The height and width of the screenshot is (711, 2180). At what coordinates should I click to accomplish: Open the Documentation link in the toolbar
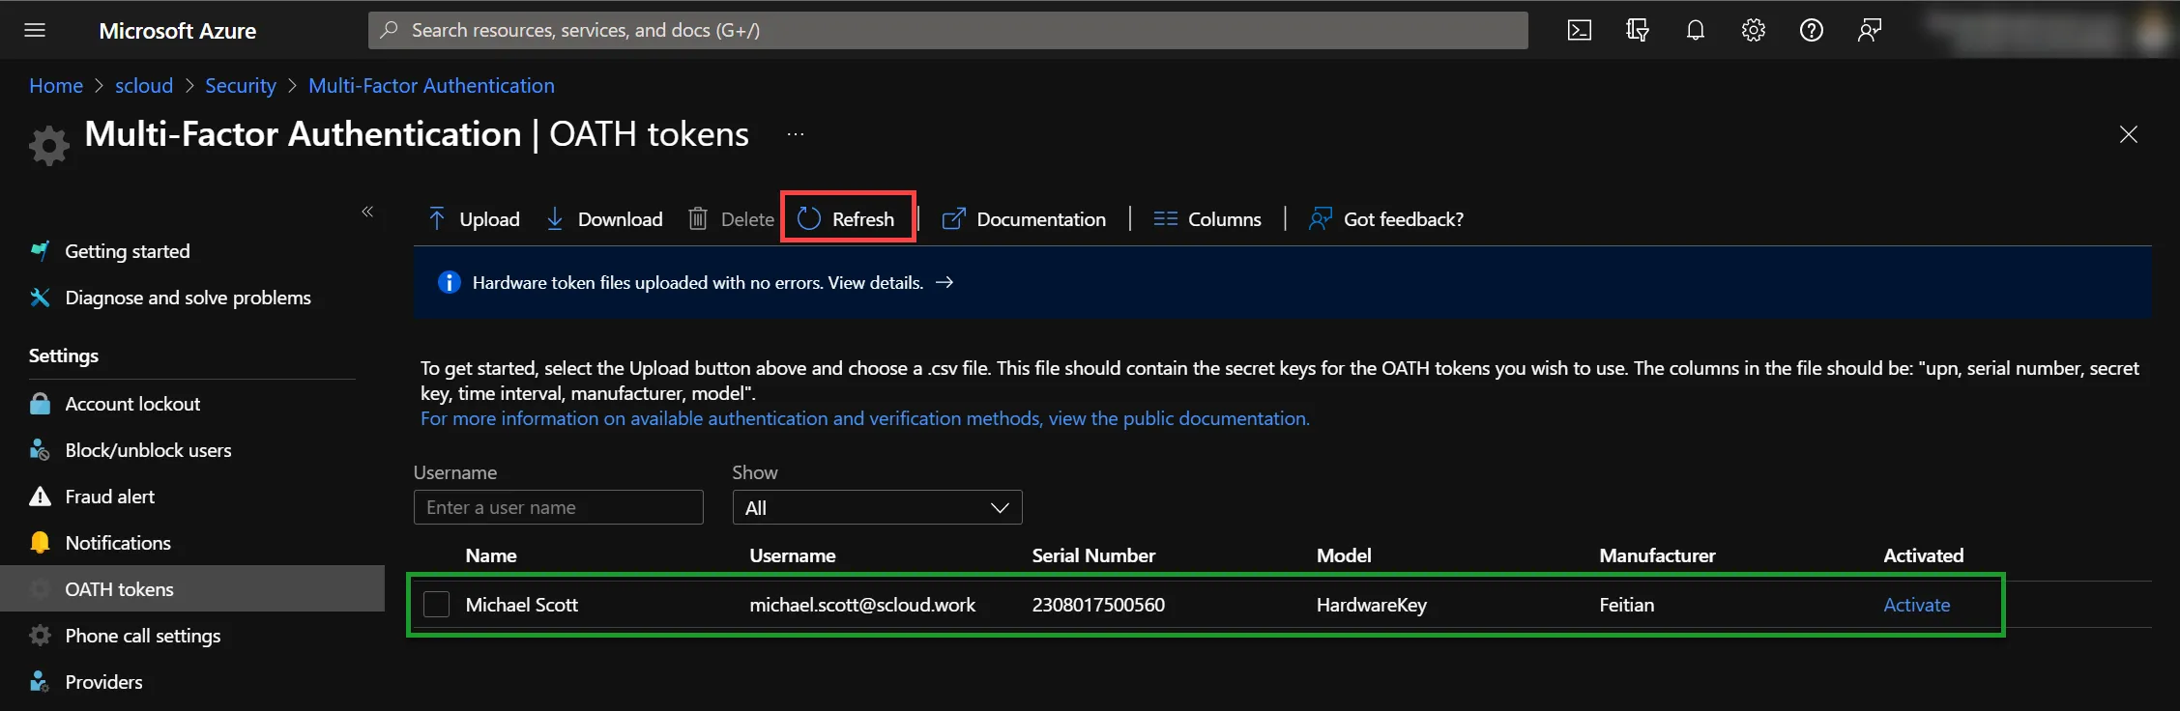point(1024,219)
